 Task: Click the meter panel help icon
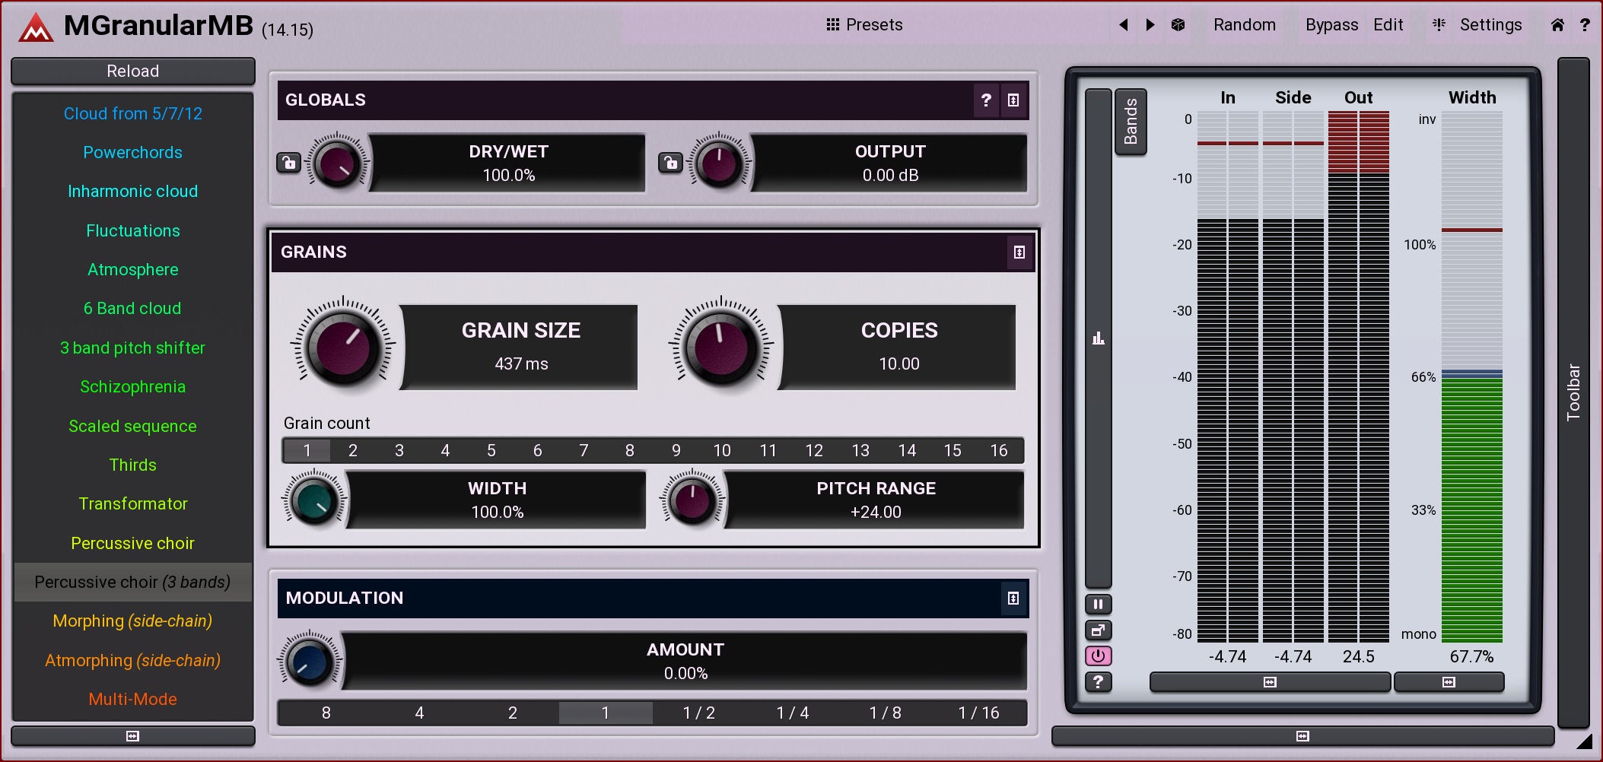pyautogui.click(x=1098, y=682)
